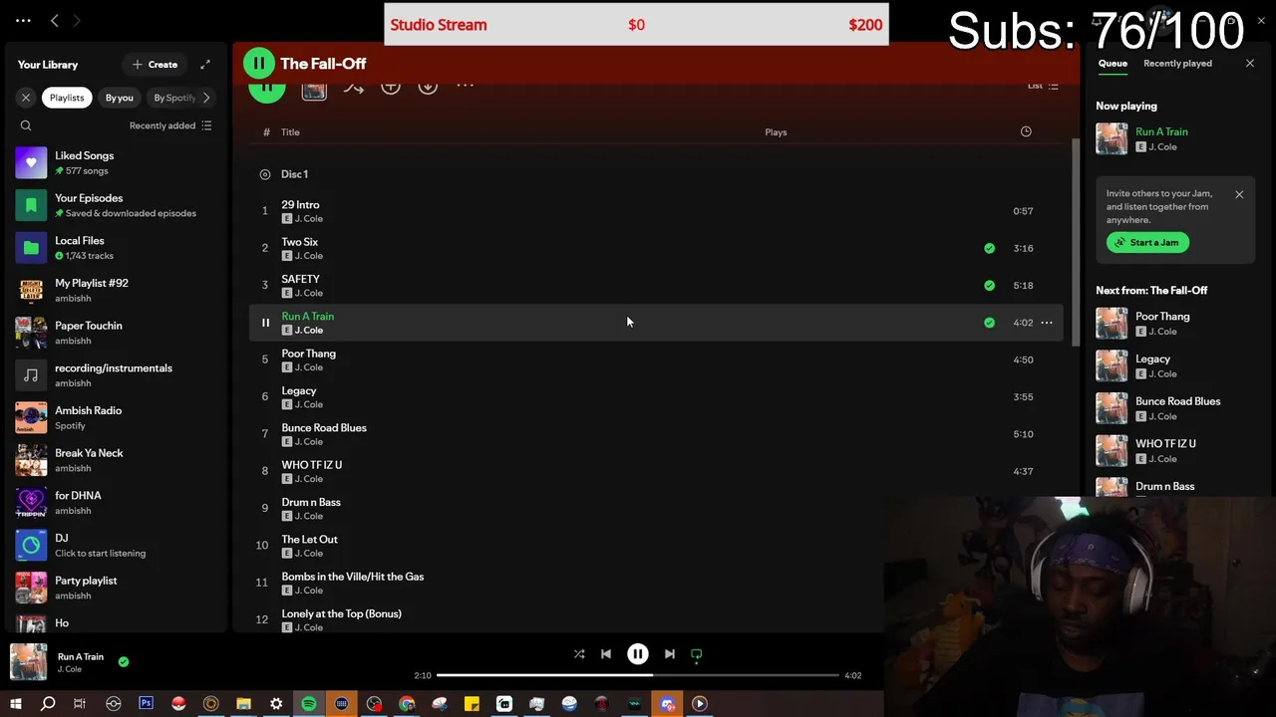
Task: Toggle saved checkmark on SAFETY row
Action: (989, 285)
